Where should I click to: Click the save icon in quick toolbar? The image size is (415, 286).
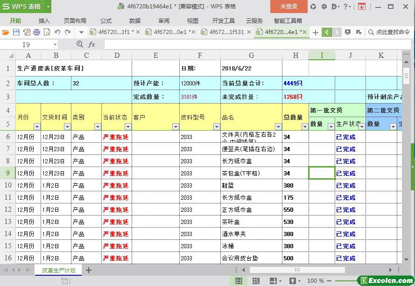(x=16, y=32)
